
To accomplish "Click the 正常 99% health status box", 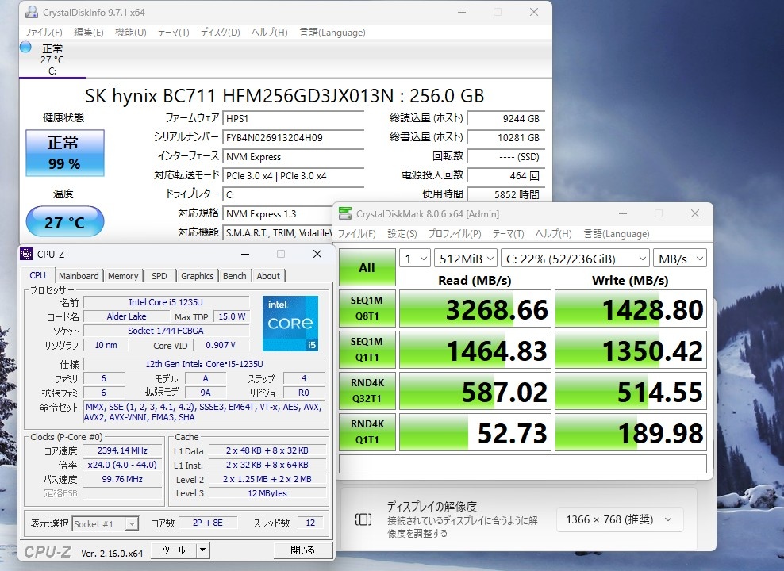I will (63, 153).
